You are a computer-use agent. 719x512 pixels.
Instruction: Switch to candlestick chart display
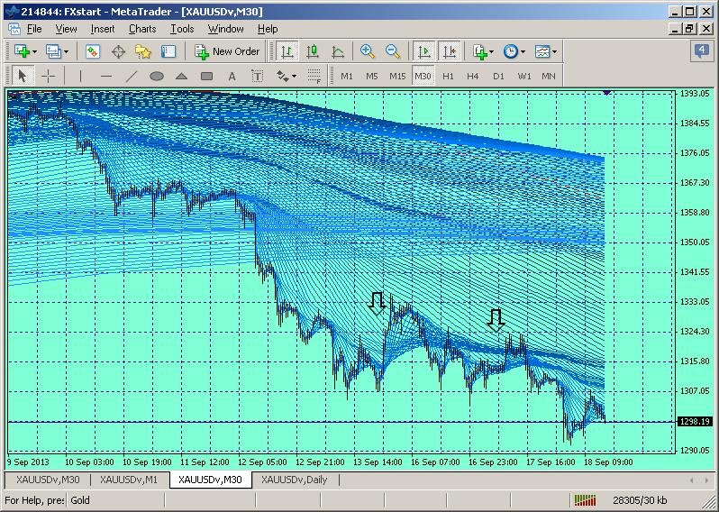click(313, 51)
